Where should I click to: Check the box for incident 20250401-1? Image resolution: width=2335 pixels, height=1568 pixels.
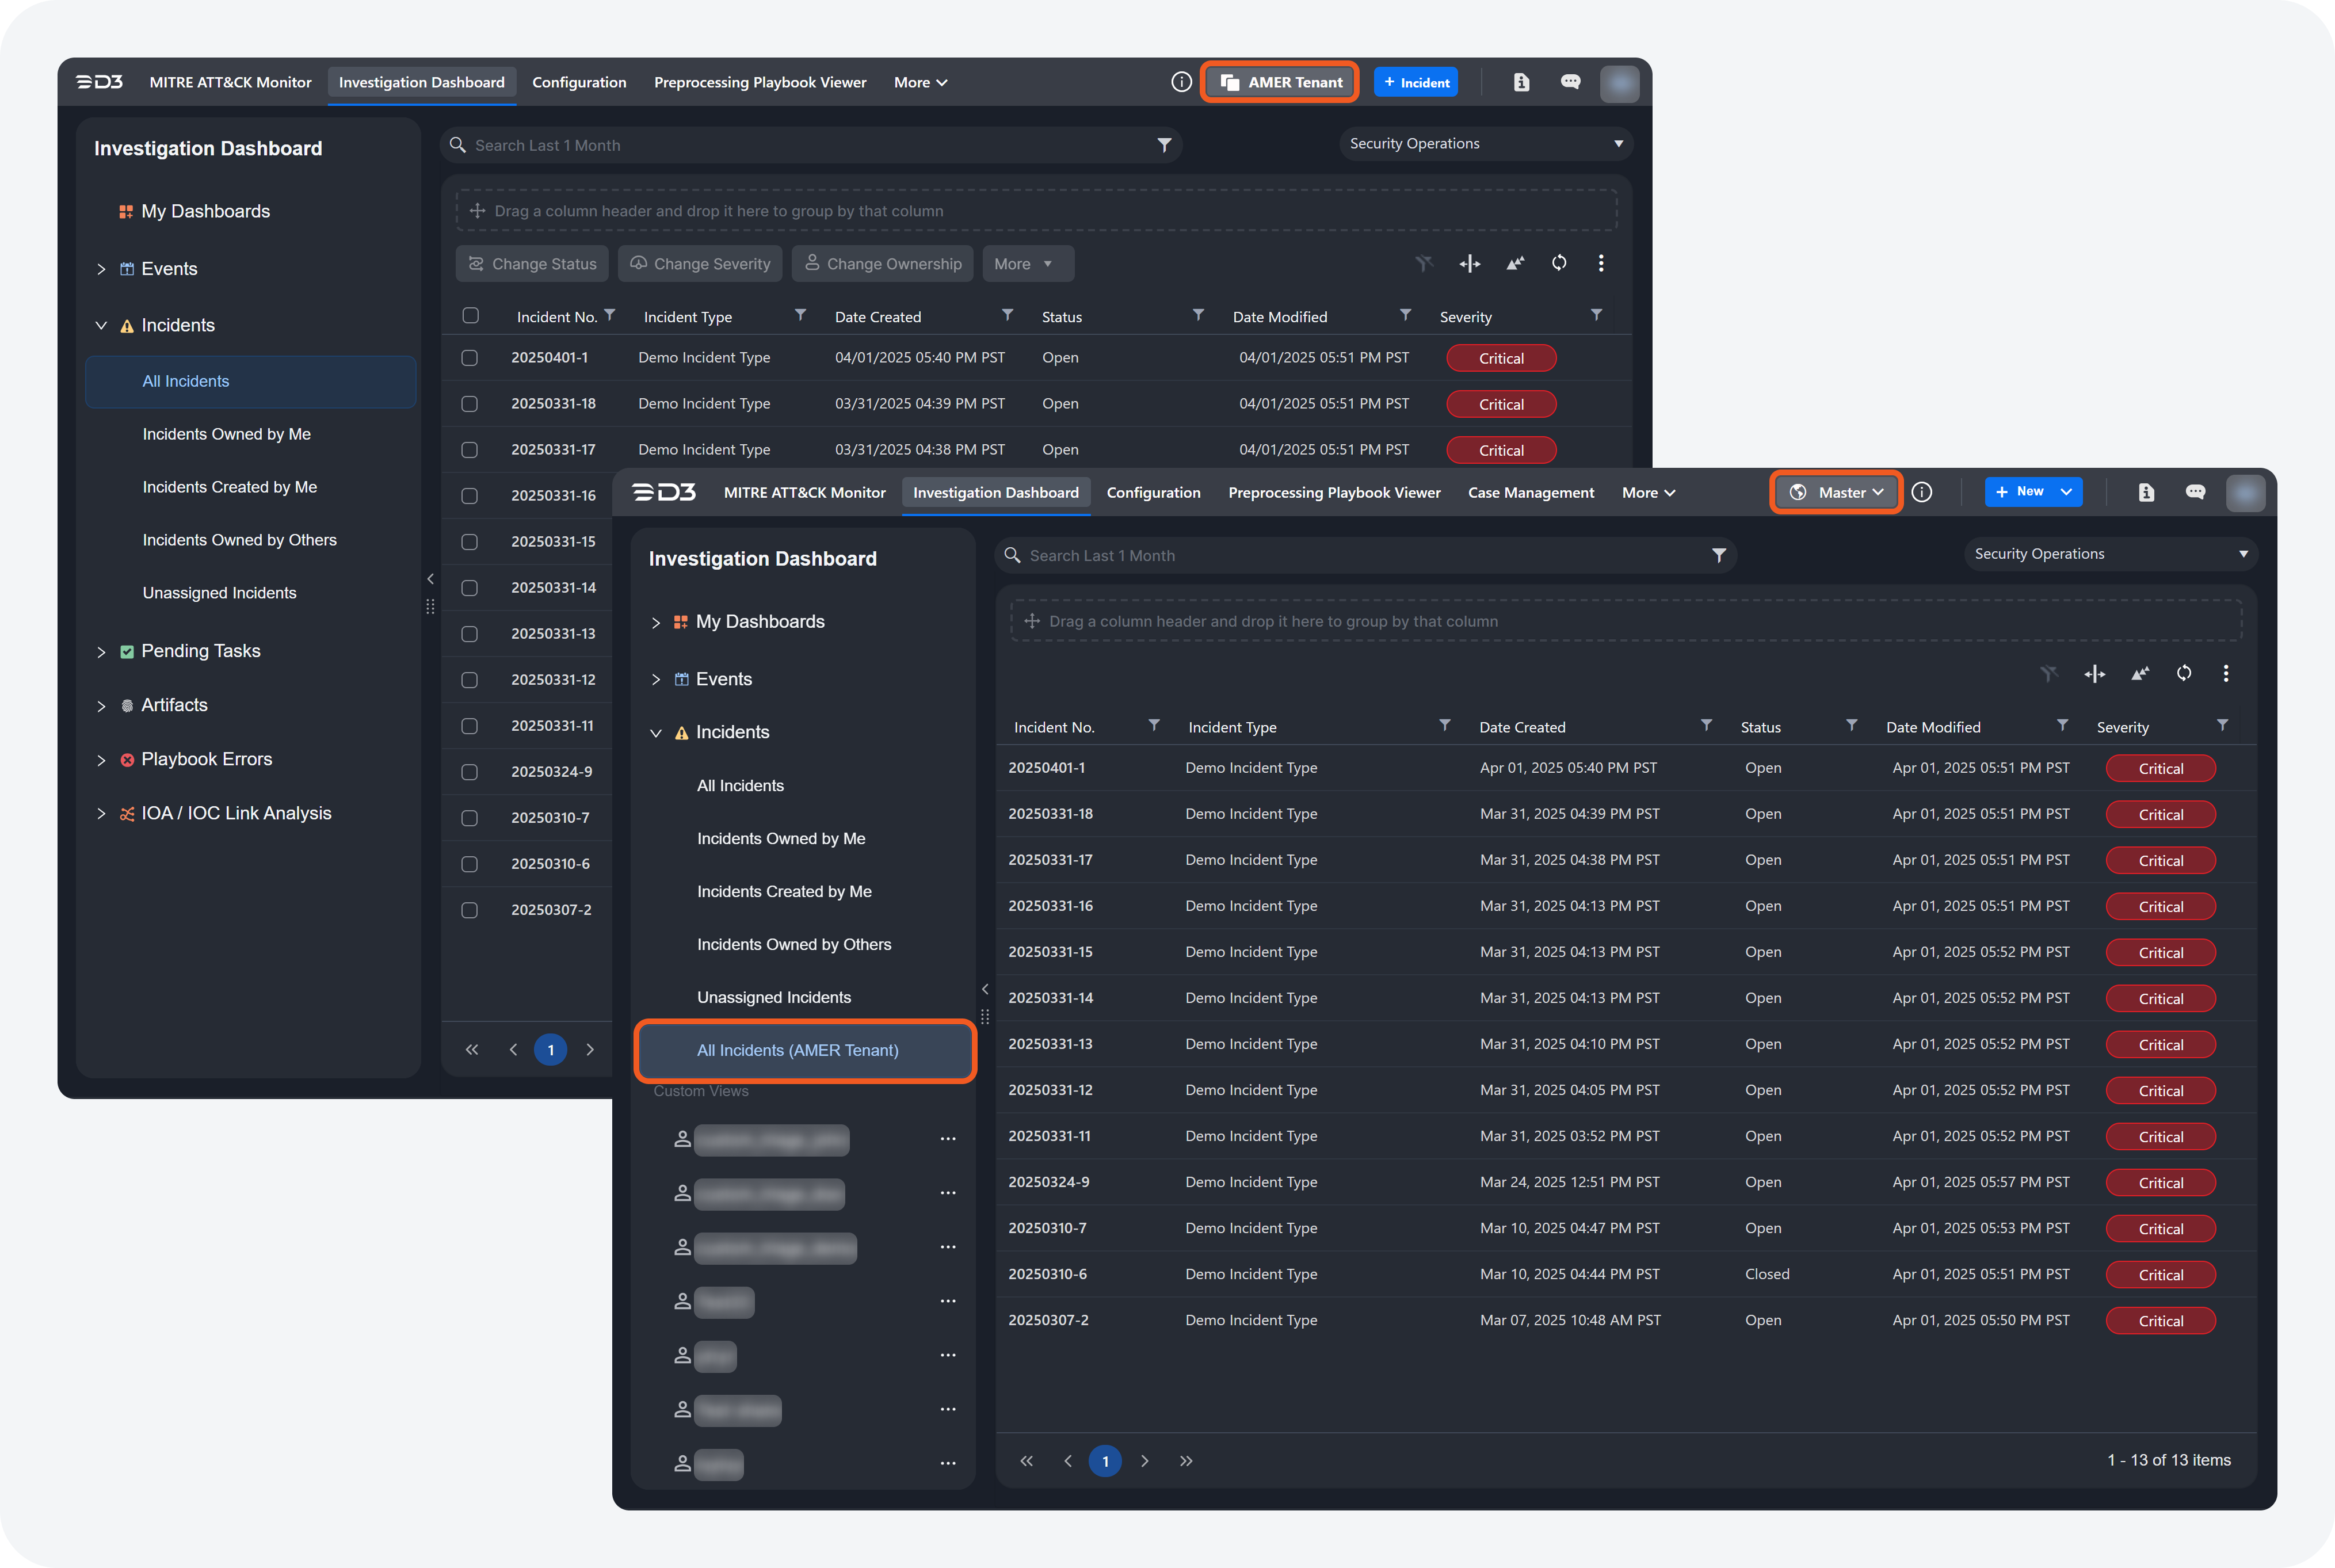click(x=469, y=358)
